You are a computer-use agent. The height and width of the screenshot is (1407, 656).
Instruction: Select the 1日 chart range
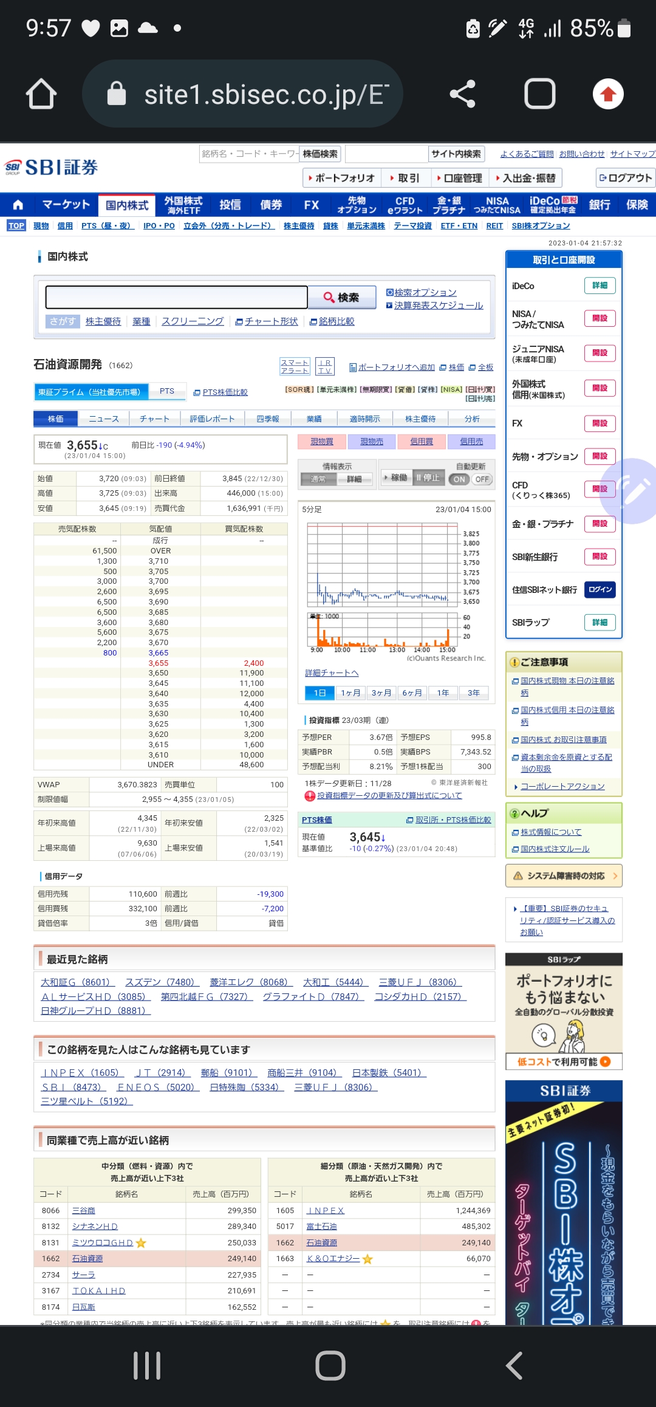coord(319,693)
